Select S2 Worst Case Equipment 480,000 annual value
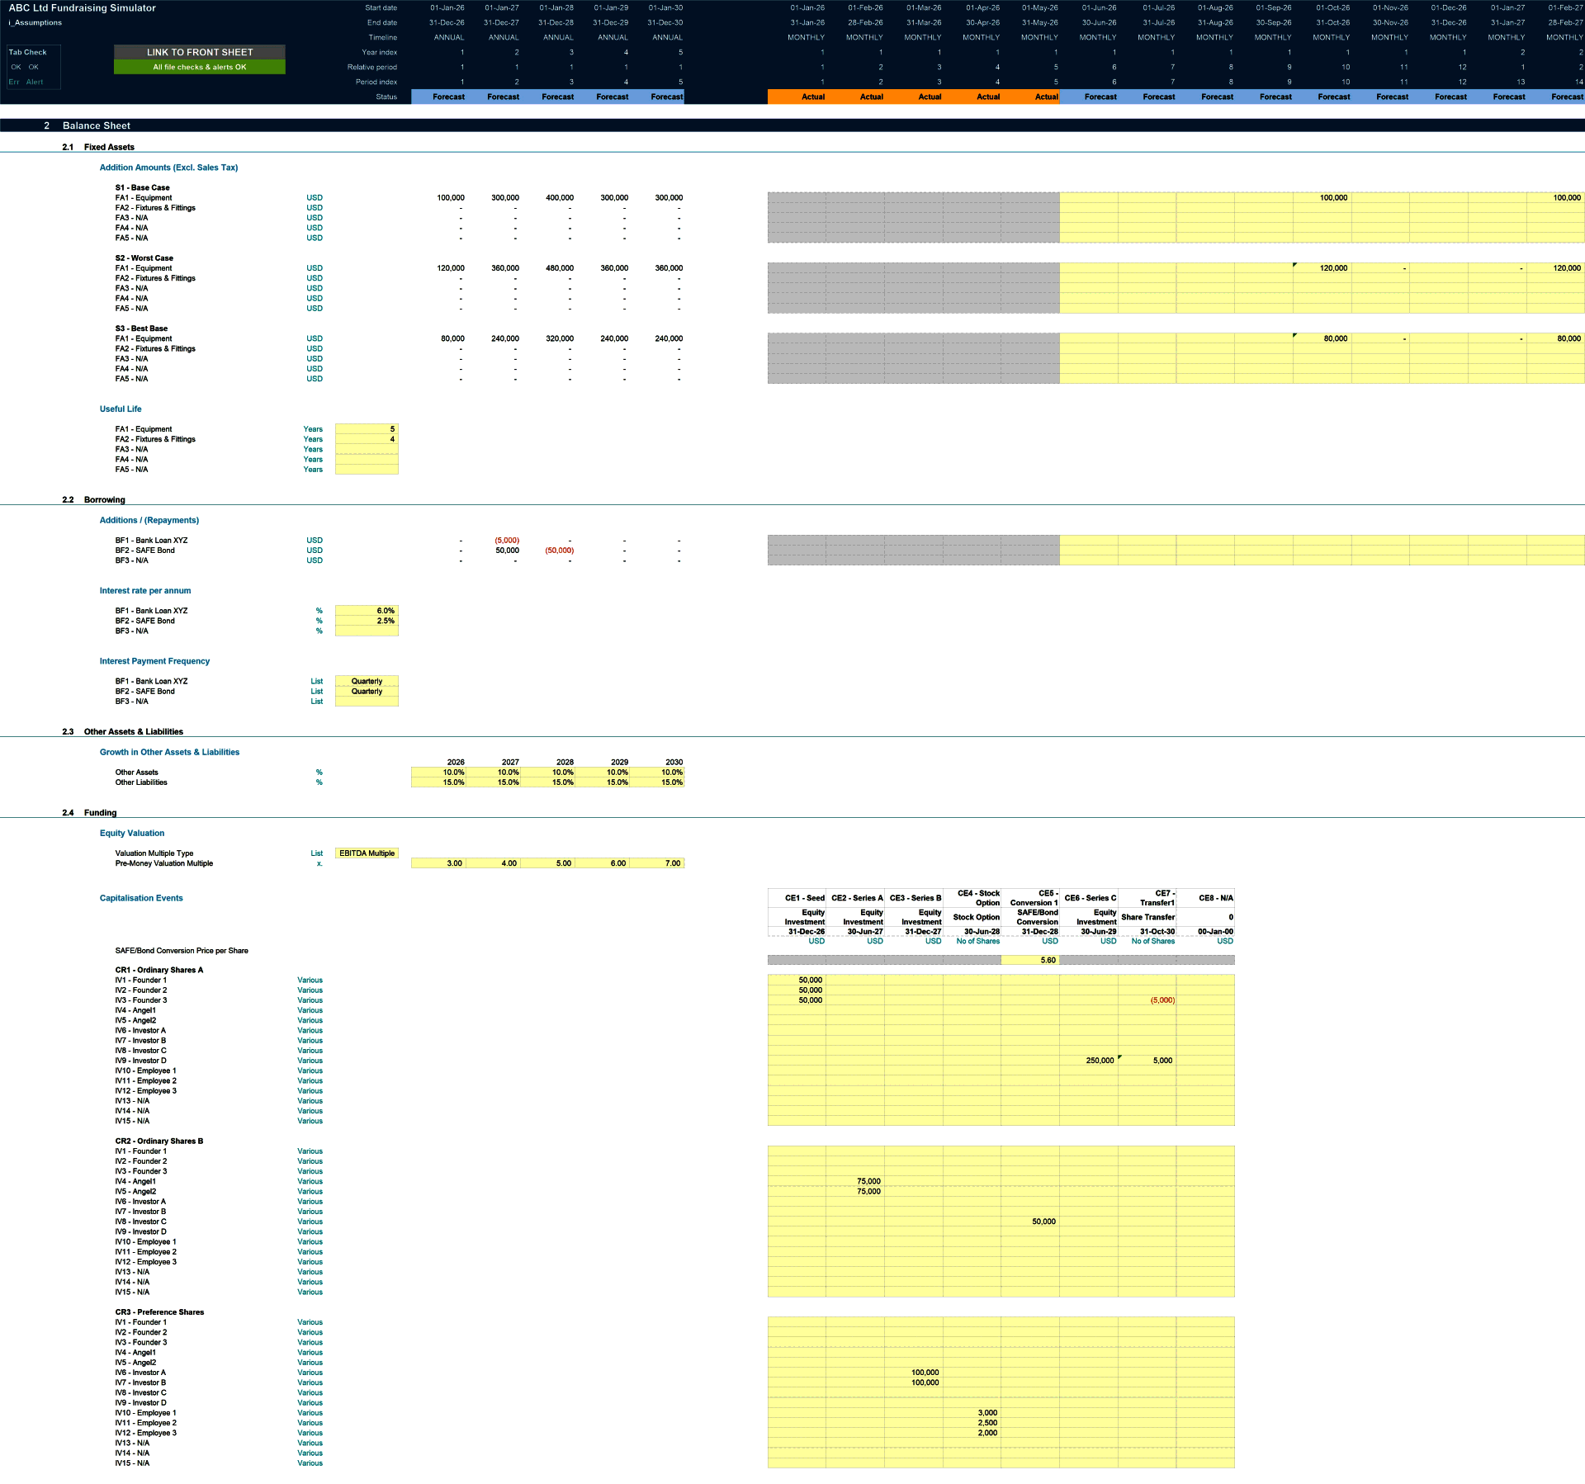 coord(560,268)
